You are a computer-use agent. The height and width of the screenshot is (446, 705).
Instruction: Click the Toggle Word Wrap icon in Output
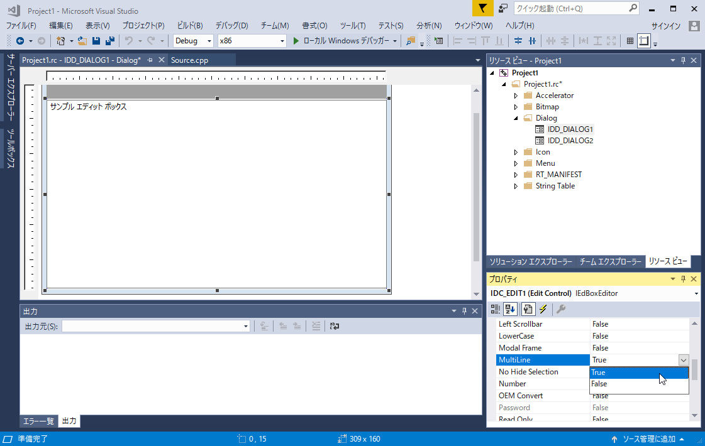click(334, 326)
